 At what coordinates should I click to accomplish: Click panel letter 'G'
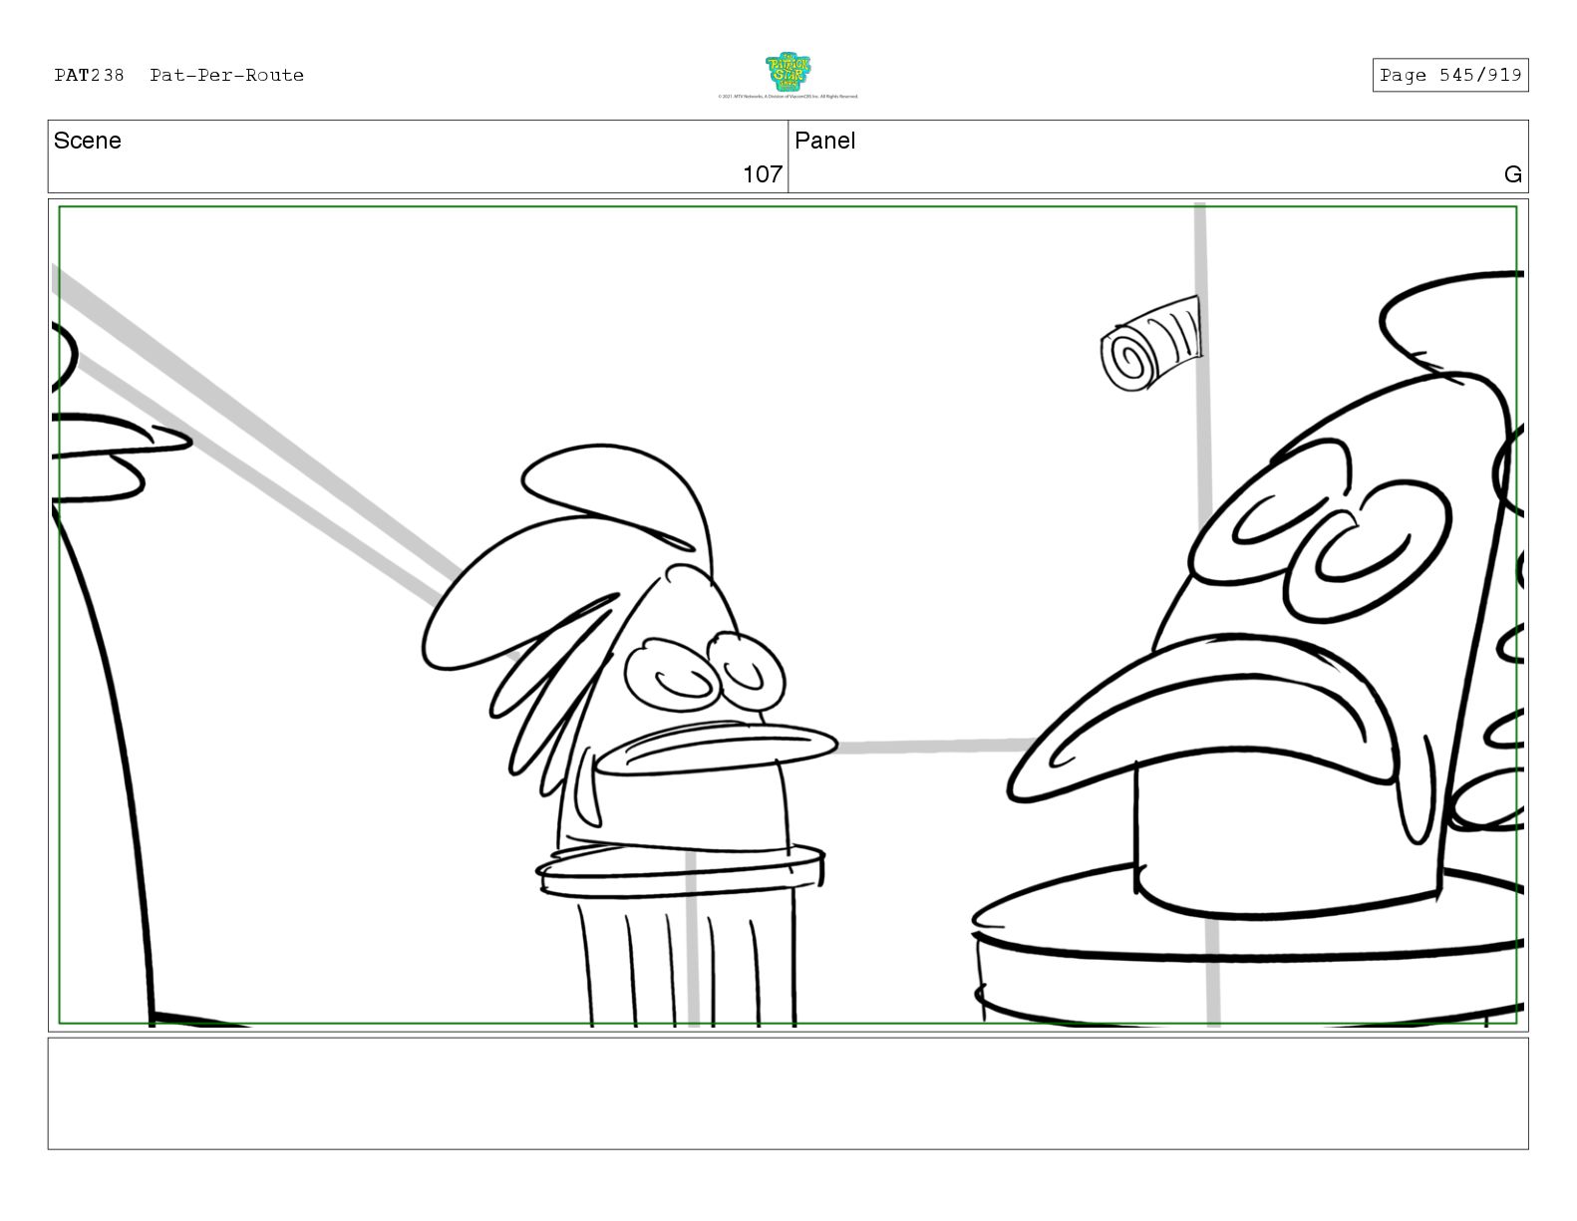click(1512, 174)
